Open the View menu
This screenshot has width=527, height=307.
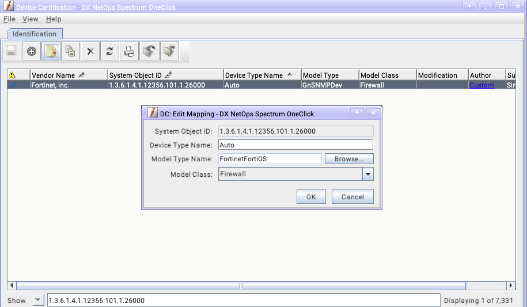click(x=31, y=19)
